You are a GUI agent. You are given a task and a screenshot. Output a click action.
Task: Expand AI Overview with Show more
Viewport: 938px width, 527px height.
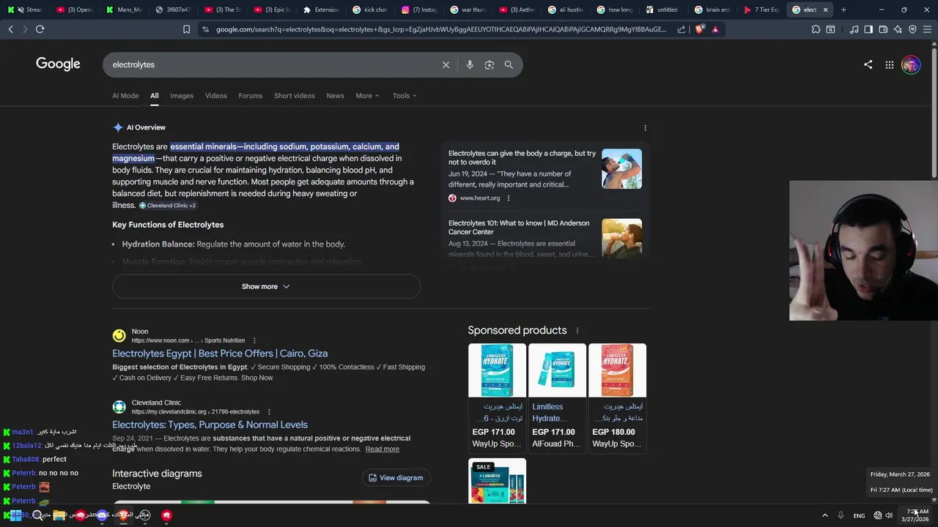tap(266, 286)
